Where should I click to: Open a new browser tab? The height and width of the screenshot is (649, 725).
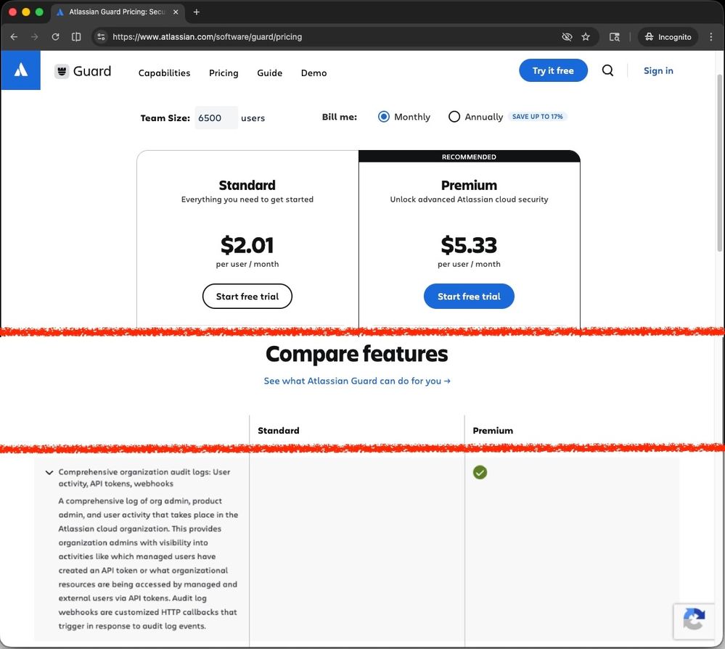pyautogui.click(x=197, y=12)
